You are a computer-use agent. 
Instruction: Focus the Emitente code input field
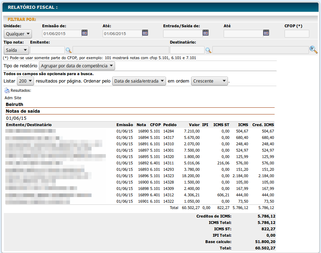click(x=47, y=50)
